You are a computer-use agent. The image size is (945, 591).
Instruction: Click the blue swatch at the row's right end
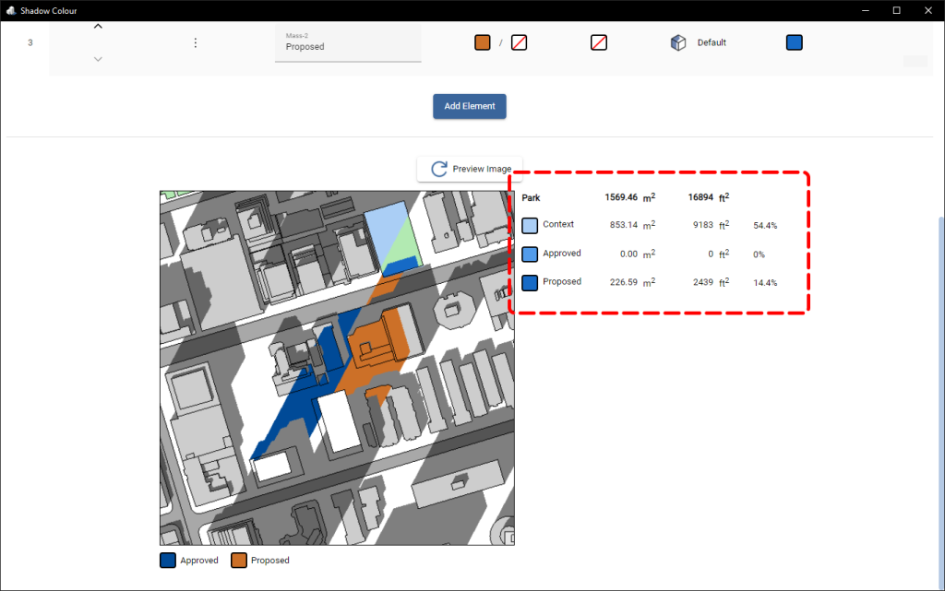tap(794, 41)
